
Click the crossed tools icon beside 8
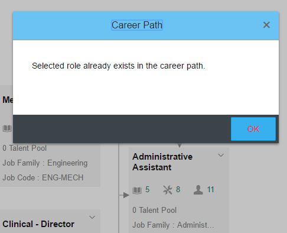(x=168, y=190)
